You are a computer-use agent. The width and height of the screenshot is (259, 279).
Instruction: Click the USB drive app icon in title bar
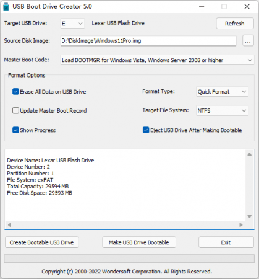pos(6,6)
